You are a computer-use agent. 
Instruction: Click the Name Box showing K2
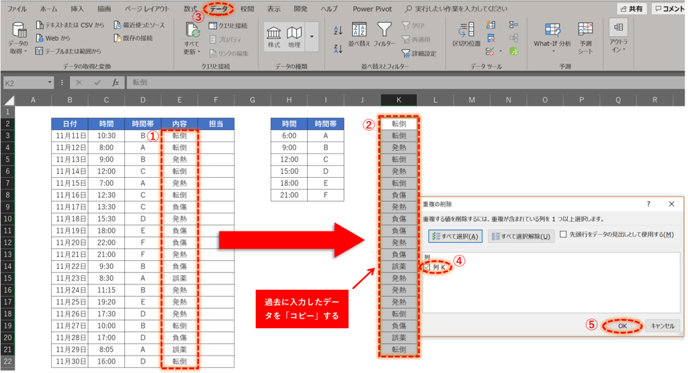(x=25, y=83)
